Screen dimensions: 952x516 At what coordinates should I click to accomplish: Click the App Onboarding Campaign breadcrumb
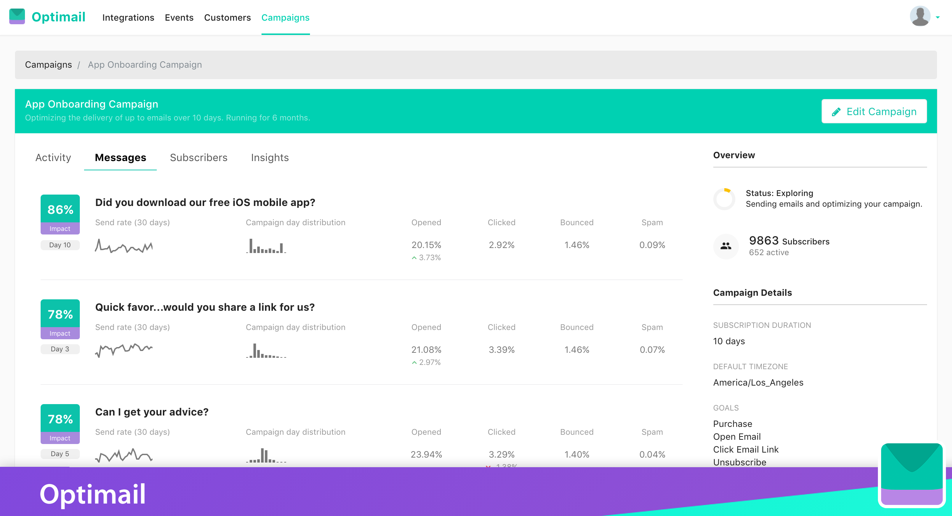click(145, 65)
